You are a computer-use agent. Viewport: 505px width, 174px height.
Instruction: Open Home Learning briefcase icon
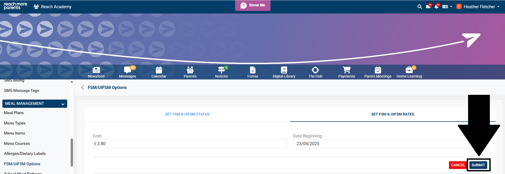[409, 70]
